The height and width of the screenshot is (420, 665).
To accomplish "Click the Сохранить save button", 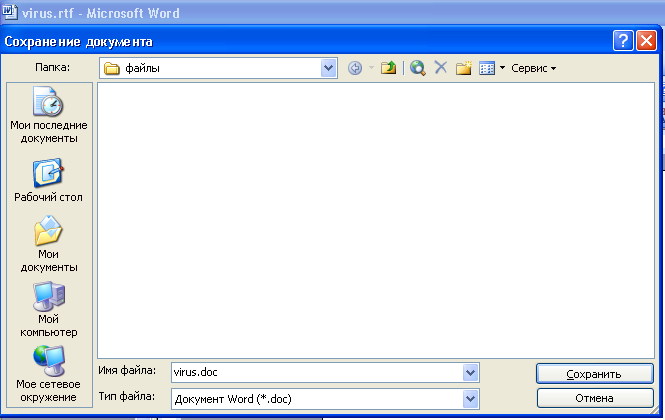I will [594, 374].
